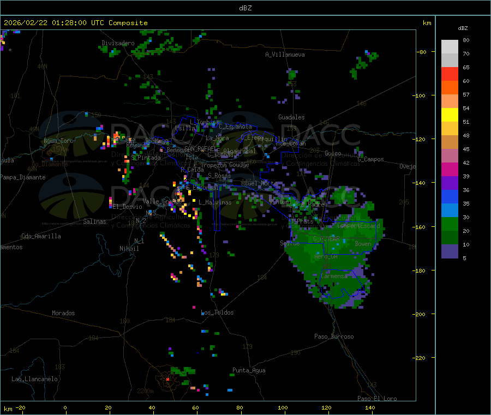491x415 pixels.
Task: Click the Salinas map label
Action: tap(94, 221)
